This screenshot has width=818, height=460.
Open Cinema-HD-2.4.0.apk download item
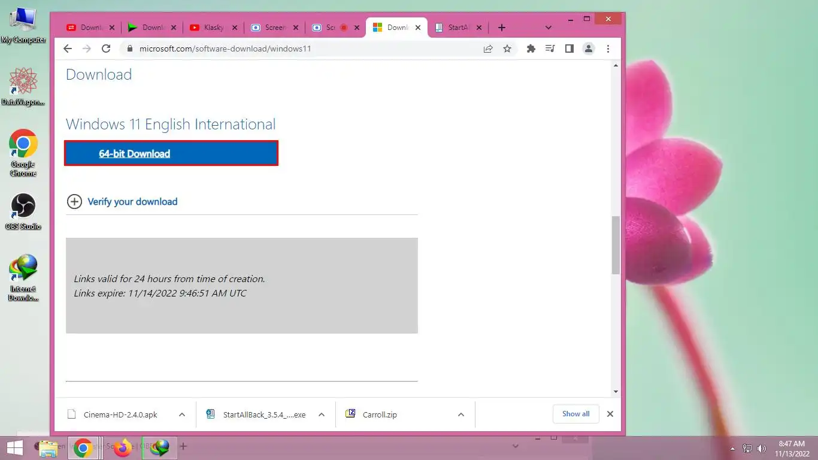120,414
